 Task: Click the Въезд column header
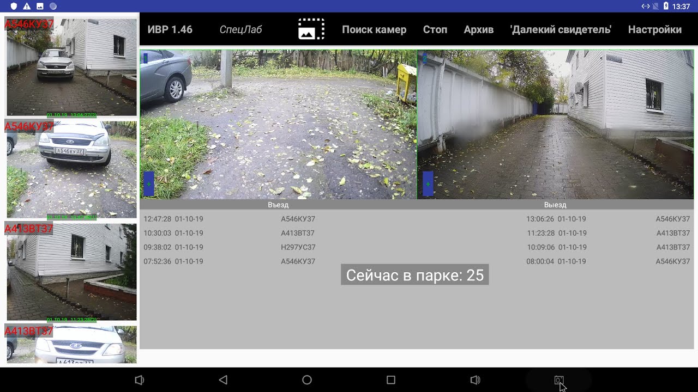[278, 205]
